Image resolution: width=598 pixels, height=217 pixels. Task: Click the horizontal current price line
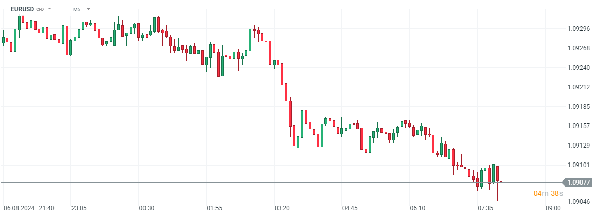(x=257, y=182)
